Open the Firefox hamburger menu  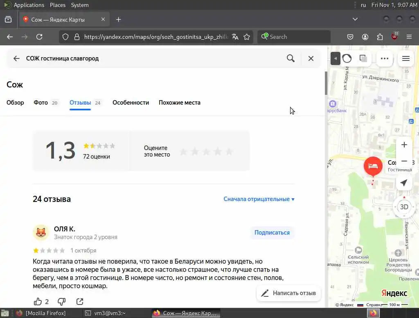pos(409,37)
